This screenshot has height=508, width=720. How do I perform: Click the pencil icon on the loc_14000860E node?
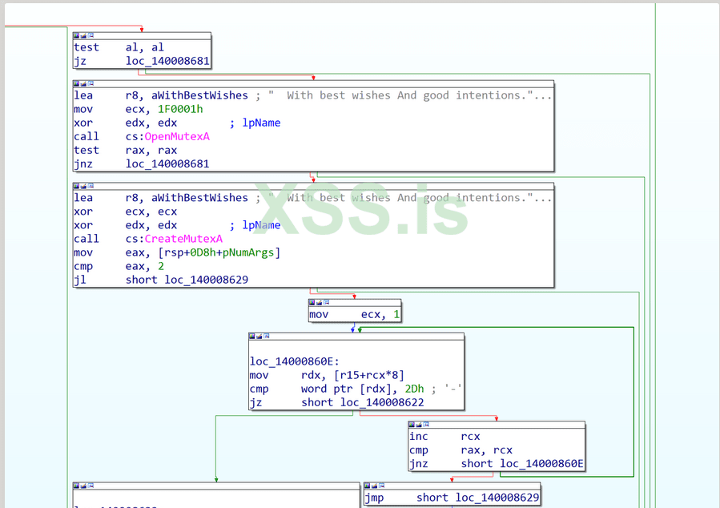(x=259, y=337)
